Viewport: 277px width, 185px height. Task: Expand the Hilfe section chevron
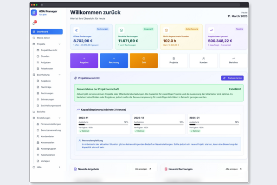click(59, 167)
